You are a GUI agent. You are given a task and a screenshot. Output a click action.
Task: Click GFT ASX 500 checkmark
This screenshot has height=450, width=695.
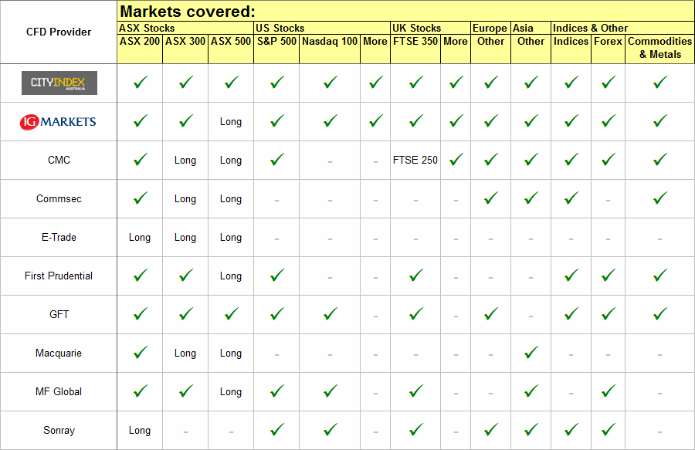(x=232, y=314)
